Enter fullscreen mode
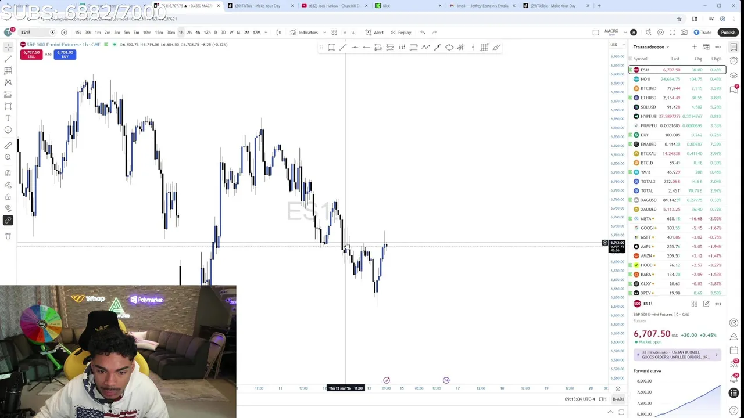744x418 pixels. coord(673,33)
